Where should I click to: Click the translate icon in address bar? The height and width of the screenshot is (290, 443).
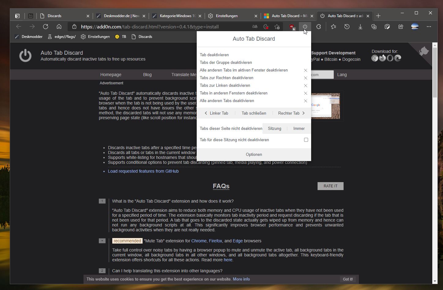pyautogui.click(x=255, y=27)
